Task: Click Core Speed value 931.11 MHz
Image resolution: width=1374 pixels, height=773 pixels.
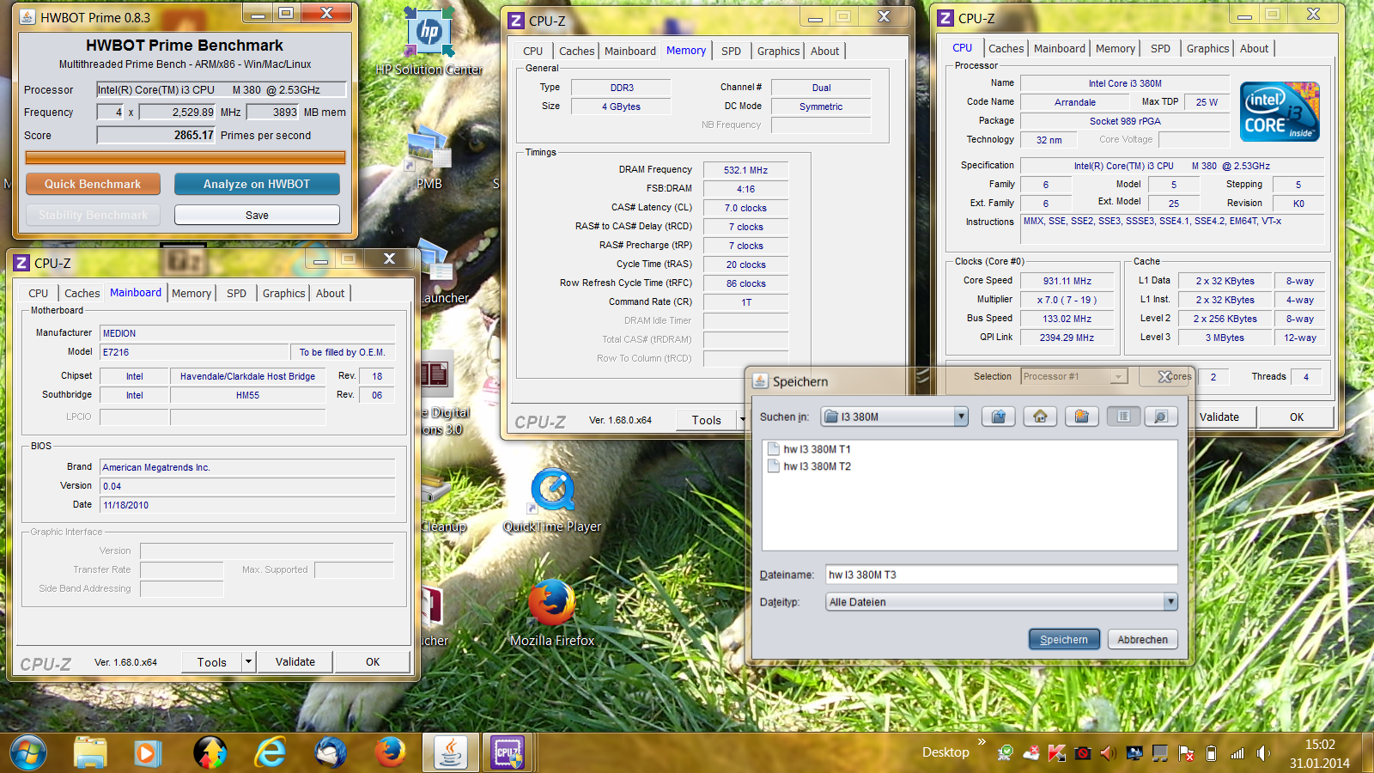Action: 1067,281
